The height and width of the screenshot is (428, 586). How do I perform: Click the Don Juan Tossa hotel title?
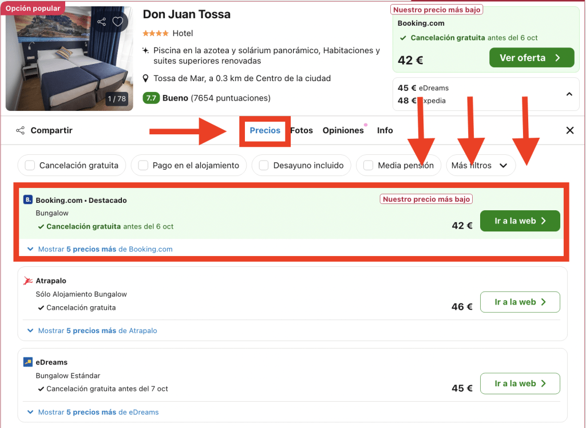(187, 14)
